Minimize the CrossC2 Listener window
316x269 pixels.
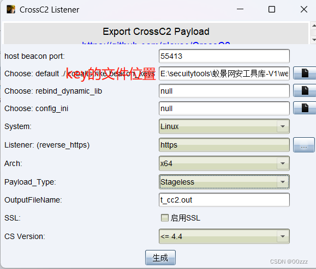click(240, 9)
